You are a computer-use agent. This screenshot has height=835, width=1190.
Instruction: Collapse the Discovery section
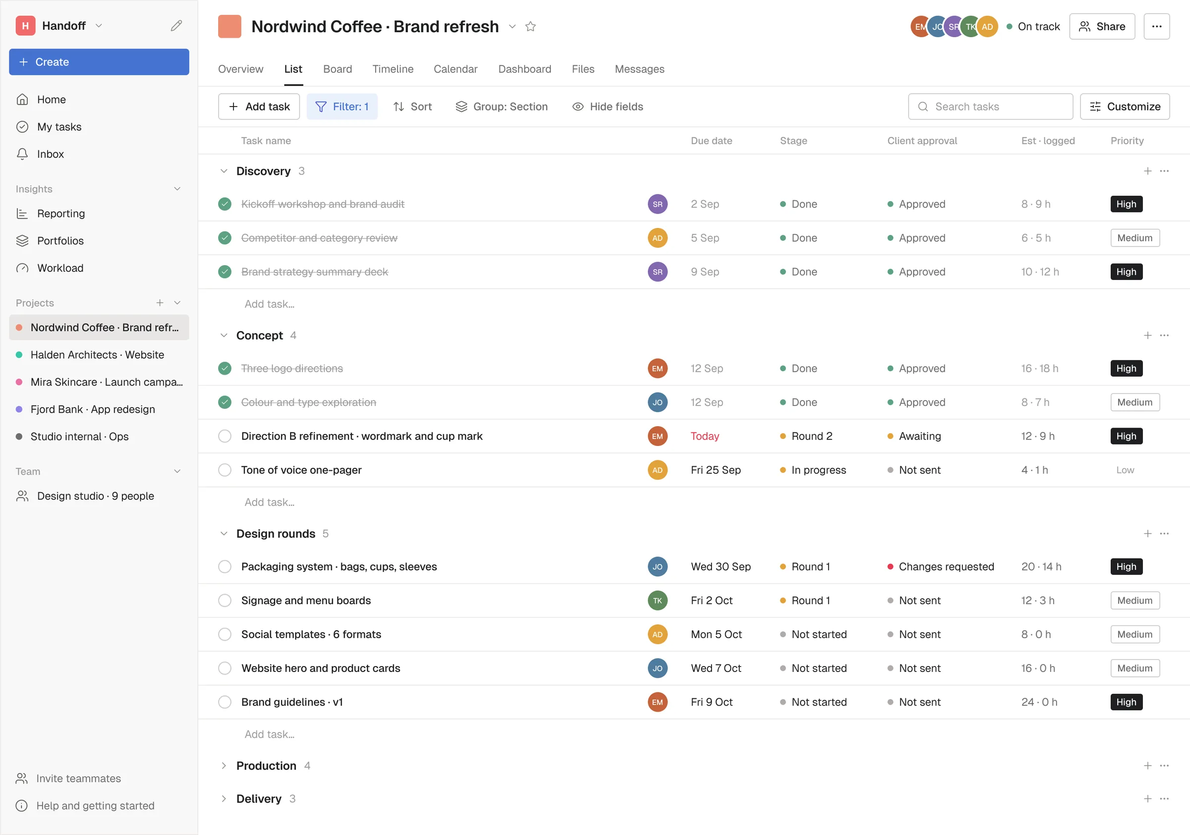[224, 171]
